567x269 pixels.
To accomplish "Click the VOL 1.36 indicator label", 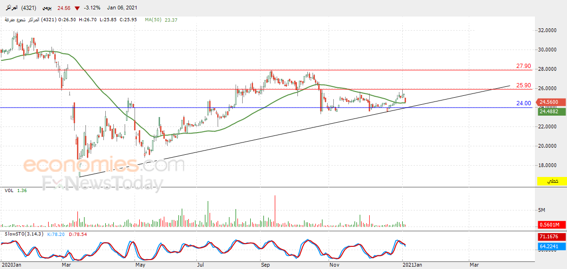I will (x=15, y=190).
